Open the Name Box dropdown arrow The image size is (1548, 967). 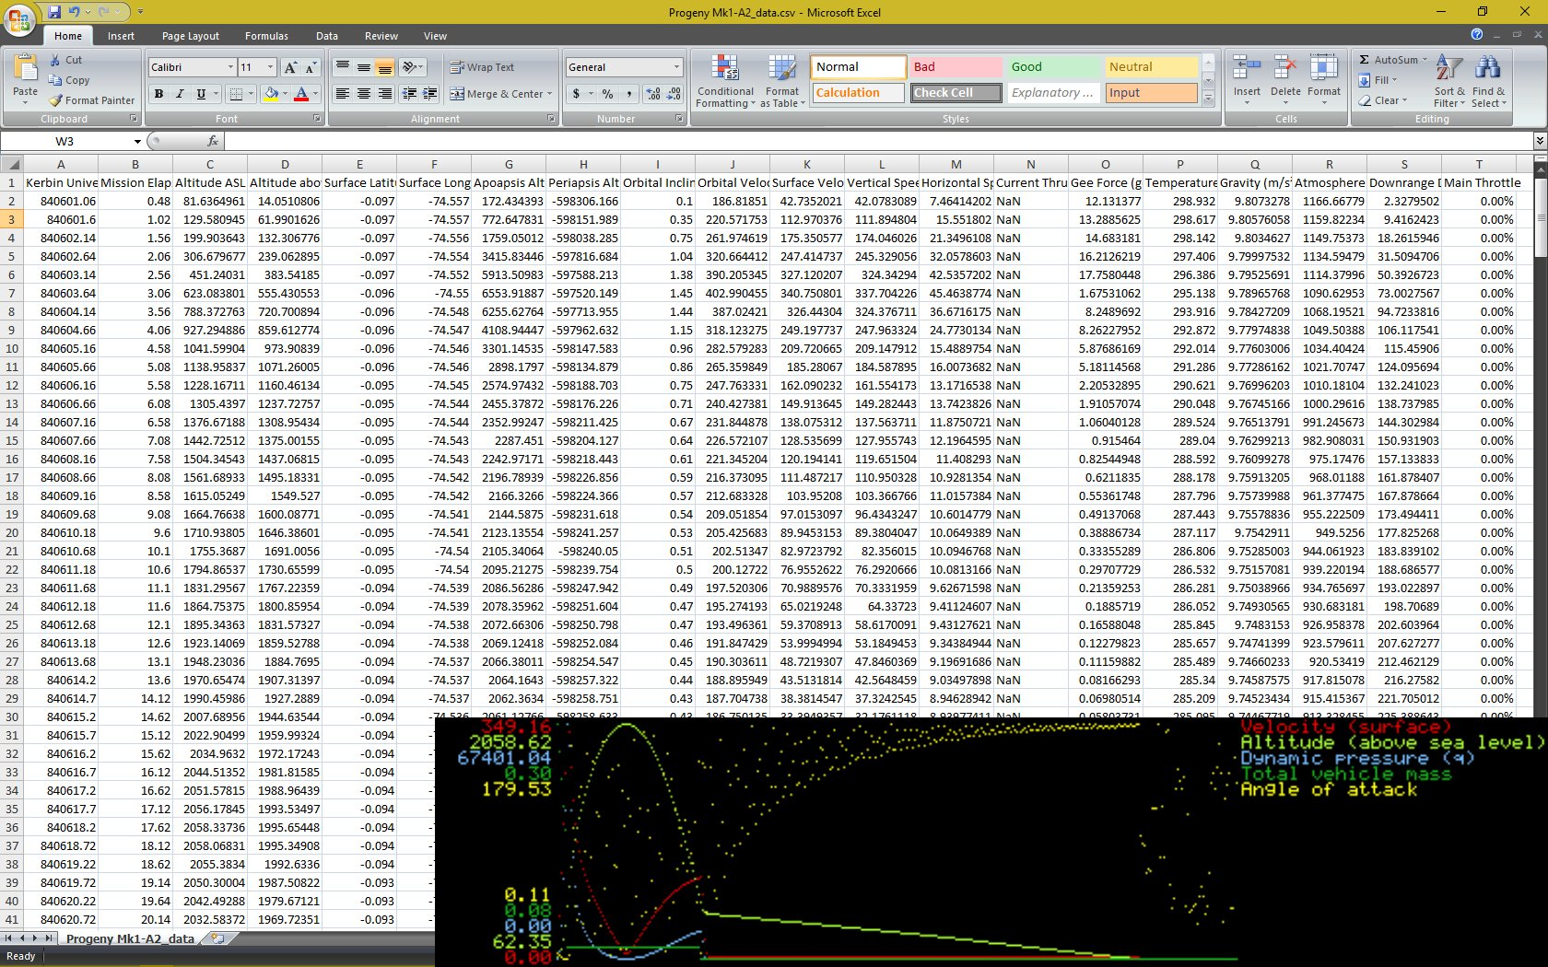pyautogui.click(x=137, y=142)
